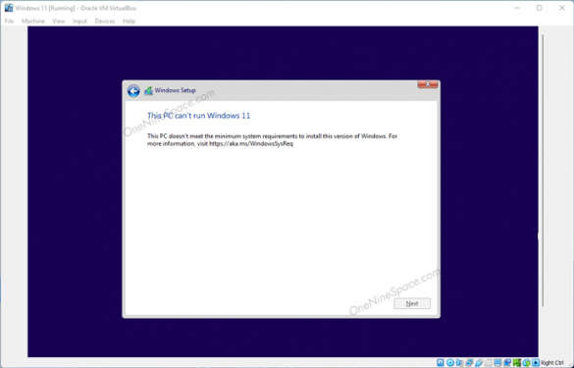Screen dimensions: 574x368
Task: Click the Next button in Windows Setup
Action: coord(412,303)
